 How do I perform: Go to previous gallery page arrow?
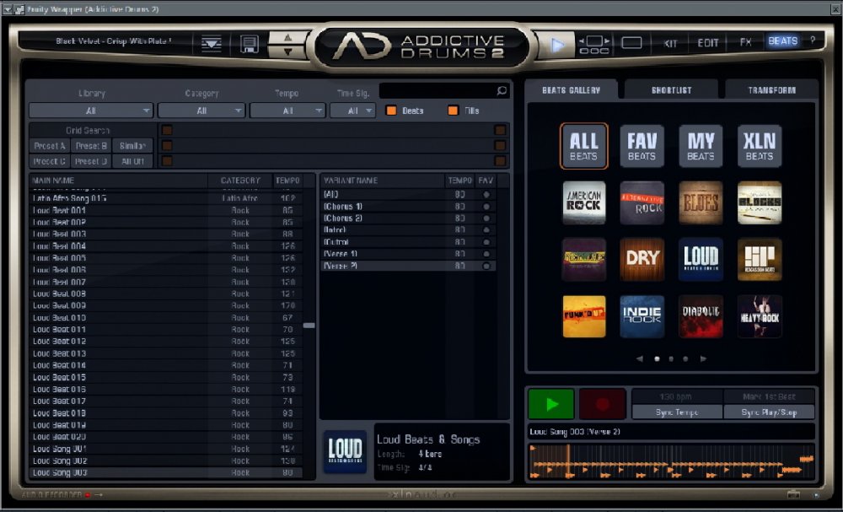pyautogui.click(x=639, y=358)
